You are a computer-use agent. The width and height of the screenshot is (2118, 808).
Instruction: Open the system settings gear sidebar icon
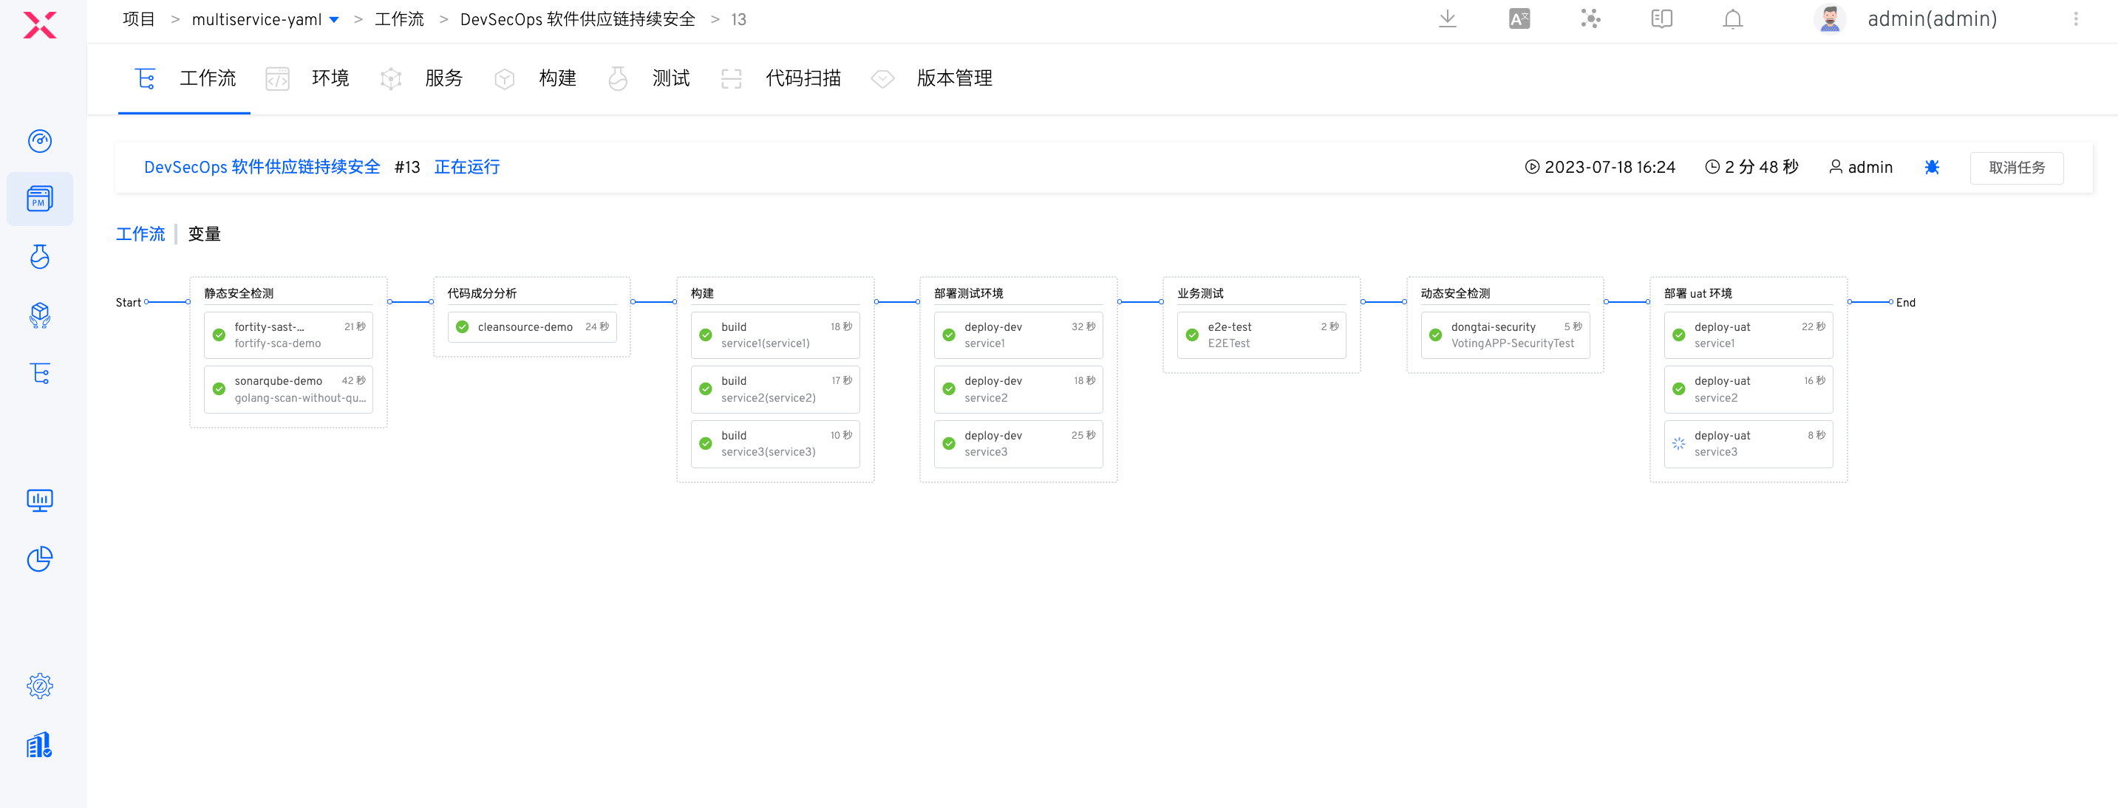click(39, 685)
